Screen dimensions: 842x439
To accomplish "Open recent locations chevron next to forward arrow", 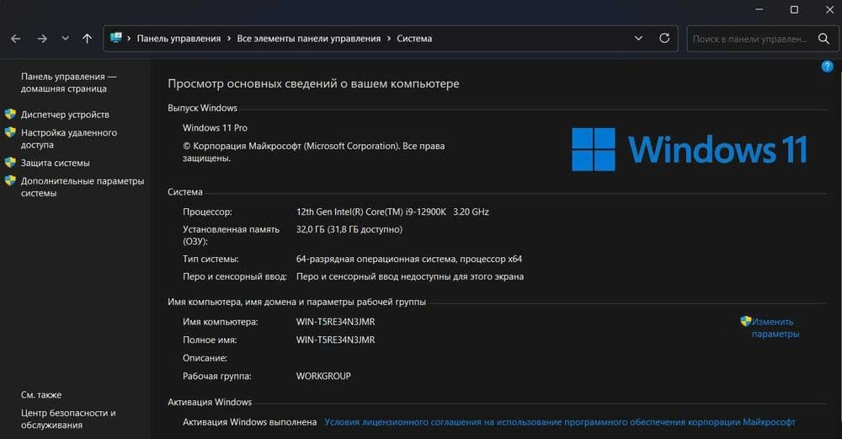I will coord(65,38).
